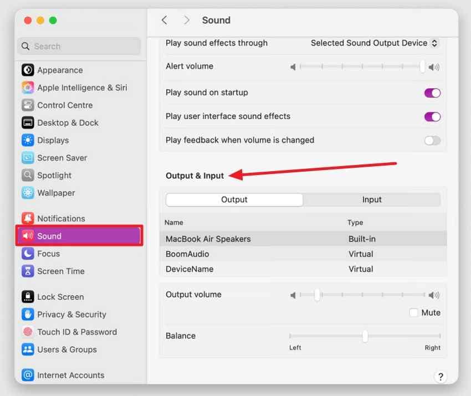
Task: Click the Internet Accounts @ icon
Action: 28,375
